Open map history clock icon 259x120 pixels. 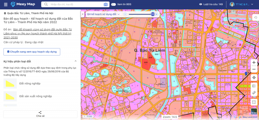point(255,17)
